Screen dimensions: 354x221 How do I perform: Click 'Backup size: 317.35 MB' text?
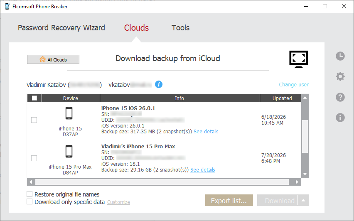tap(128, 132)
